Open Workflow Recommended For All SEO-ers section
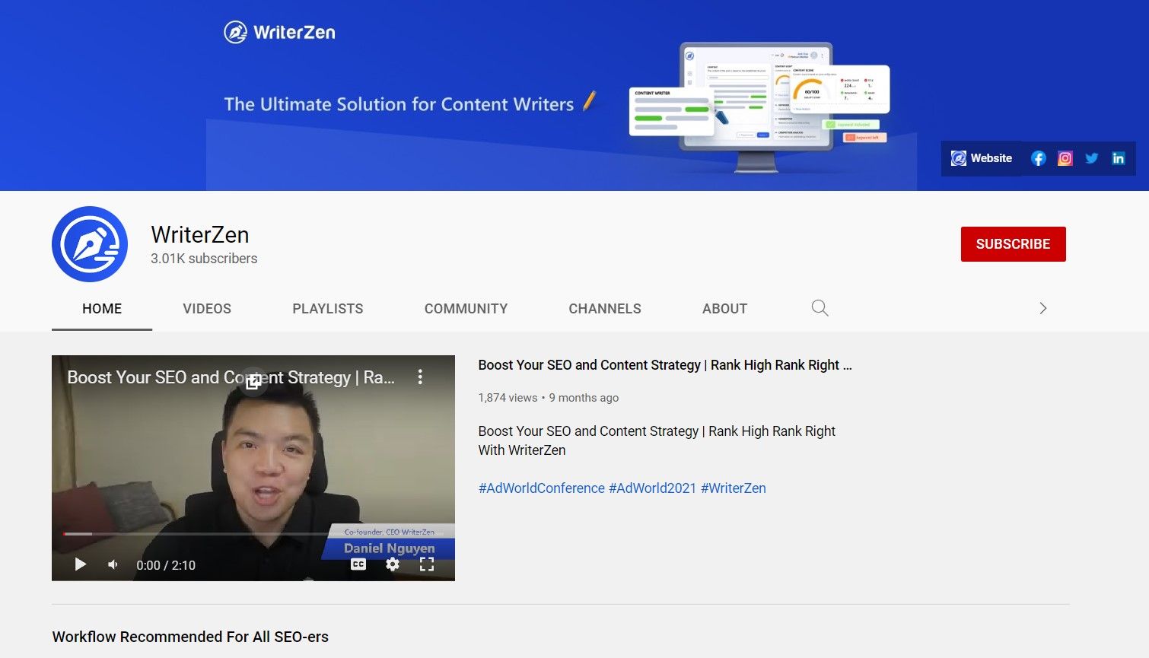1149x658 pixels. pyautogui.click(x=190, y=637)
